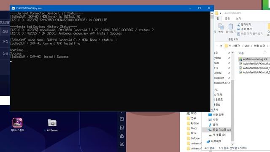Maximize the py.exe console window
The image size is (270, 152).
pyautogui.click(x=200, y=8)
